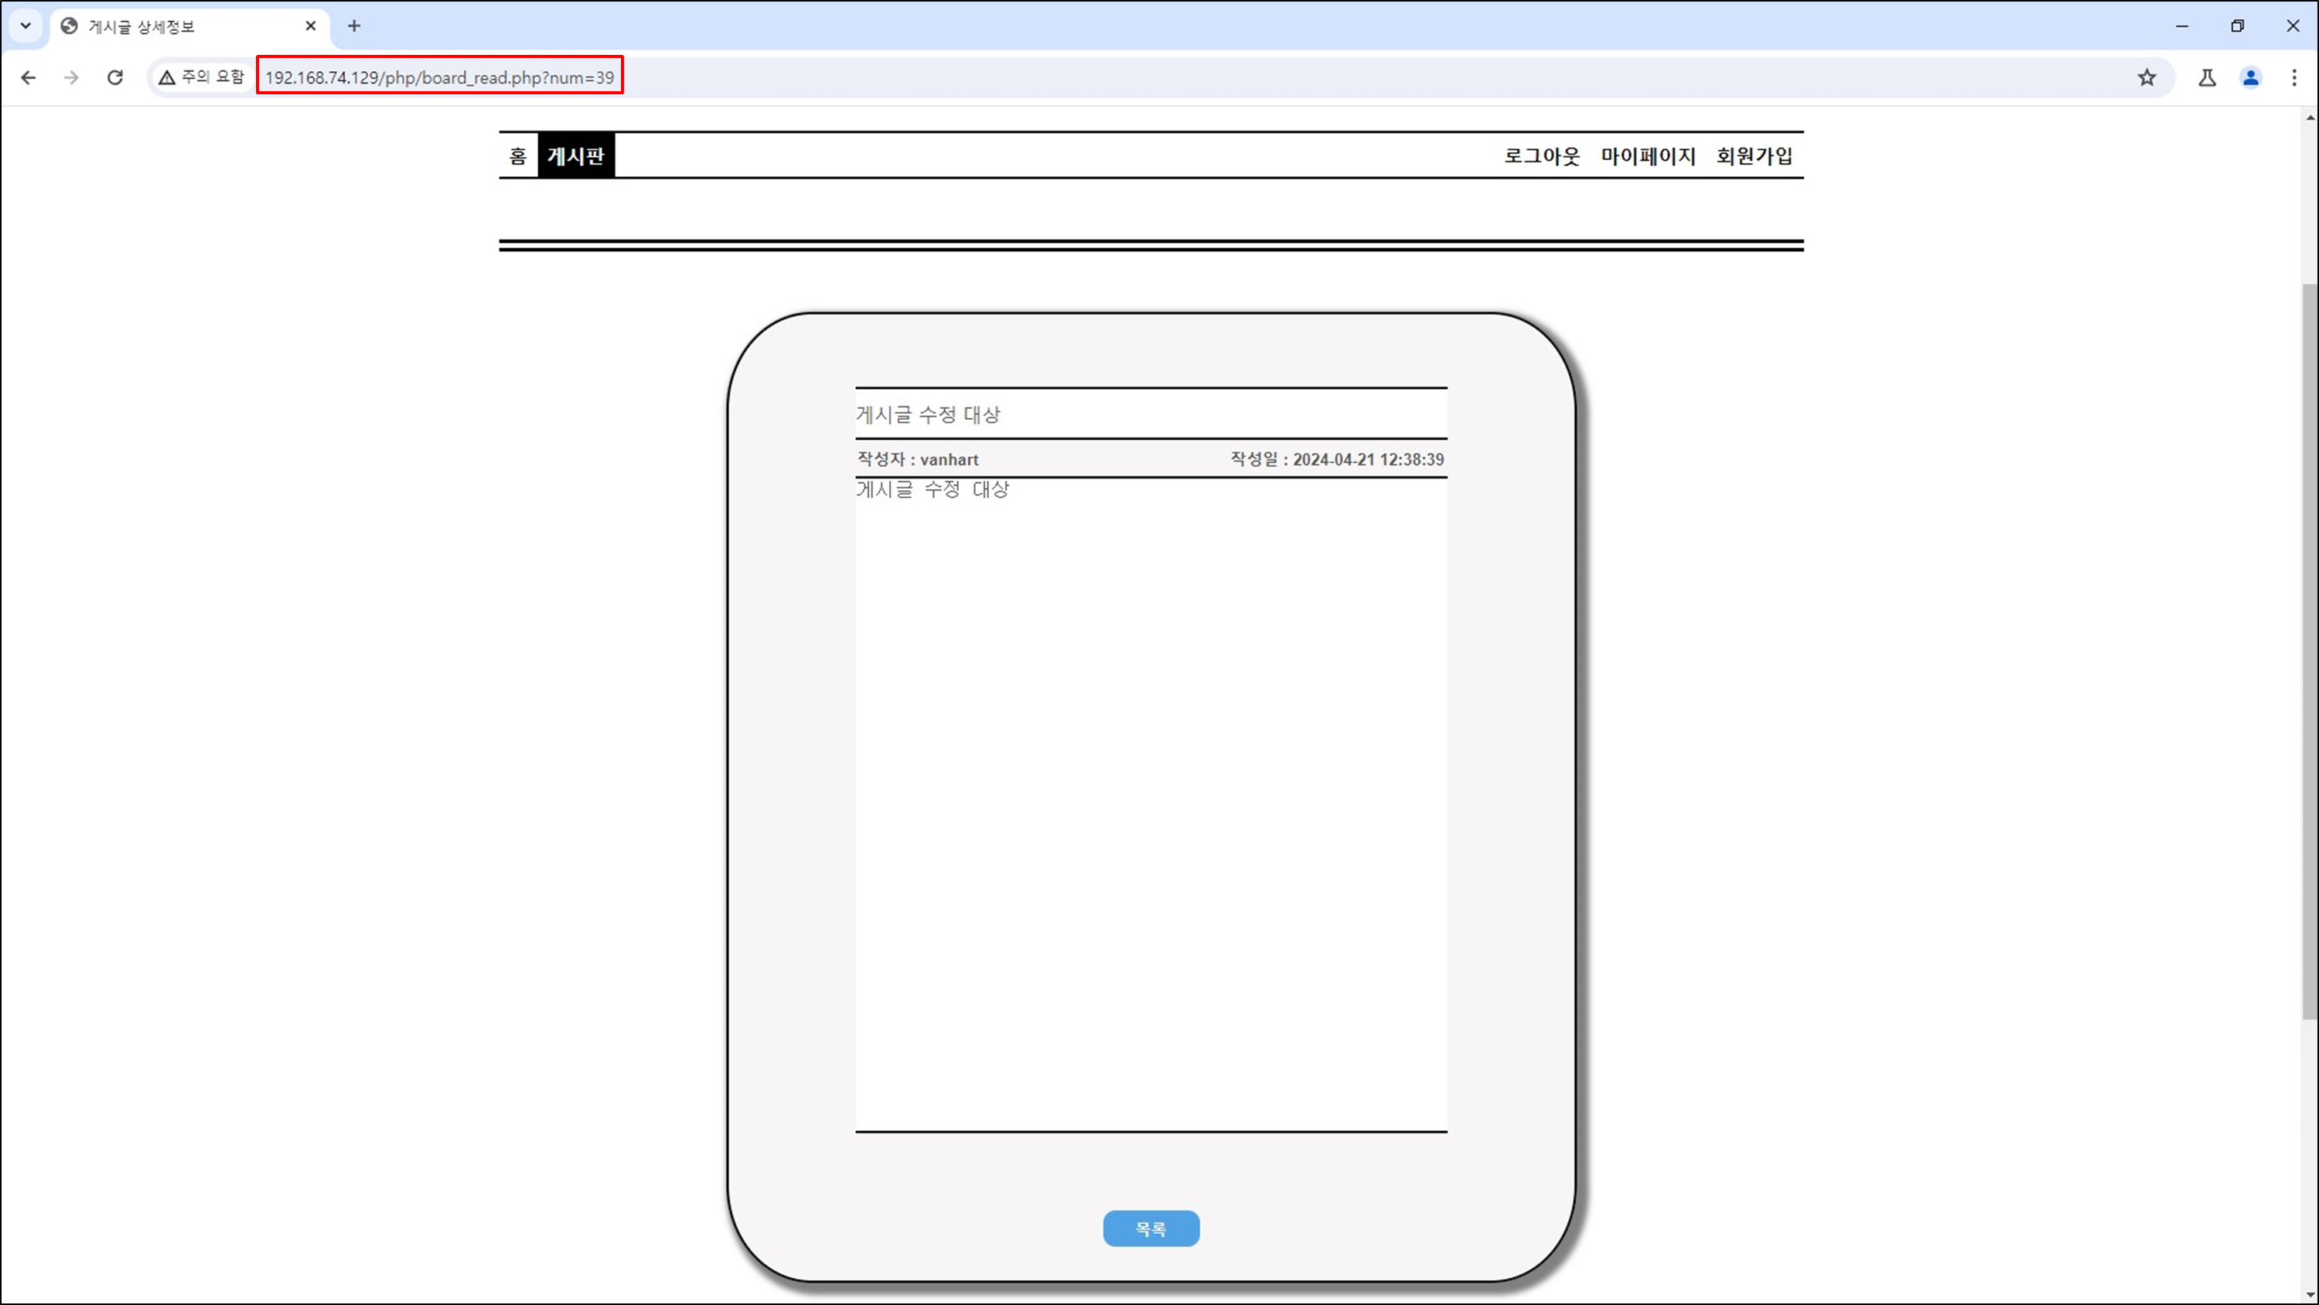Viewport: 2319px width, 1305px height.
Task: Open the site security warning badge
Action: click(x=202, y=77)
